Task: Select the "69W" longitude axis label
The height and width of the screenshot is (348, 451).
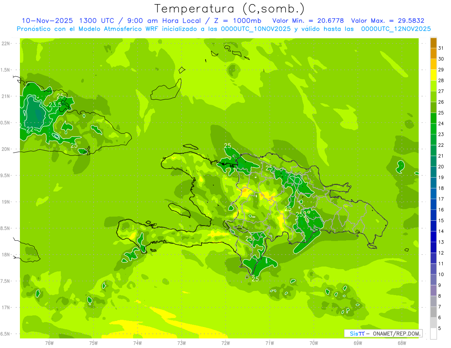Action: pos(358,343)
